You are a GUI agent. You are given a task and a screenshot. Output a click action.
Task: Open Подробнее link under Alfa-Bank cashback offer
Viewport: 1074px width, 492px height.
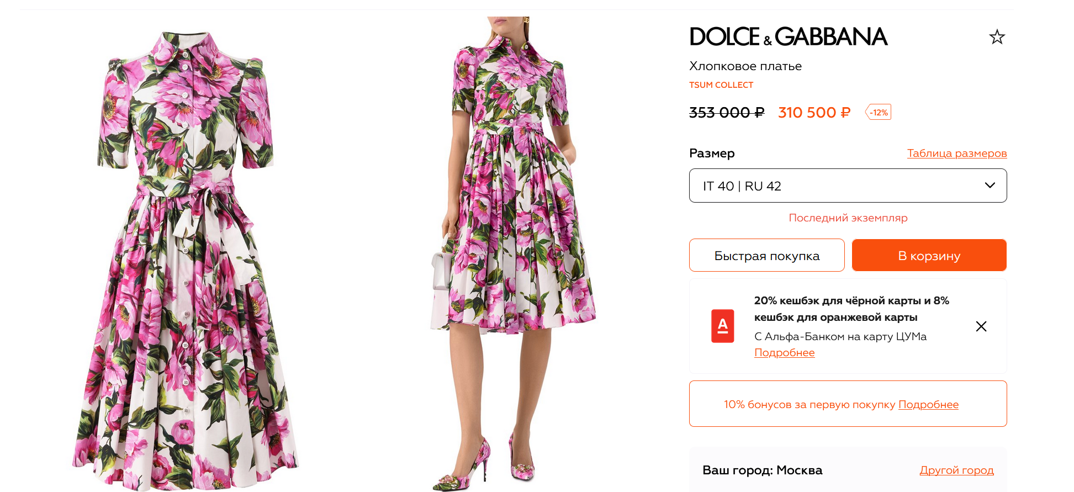[x=784, y=352]
